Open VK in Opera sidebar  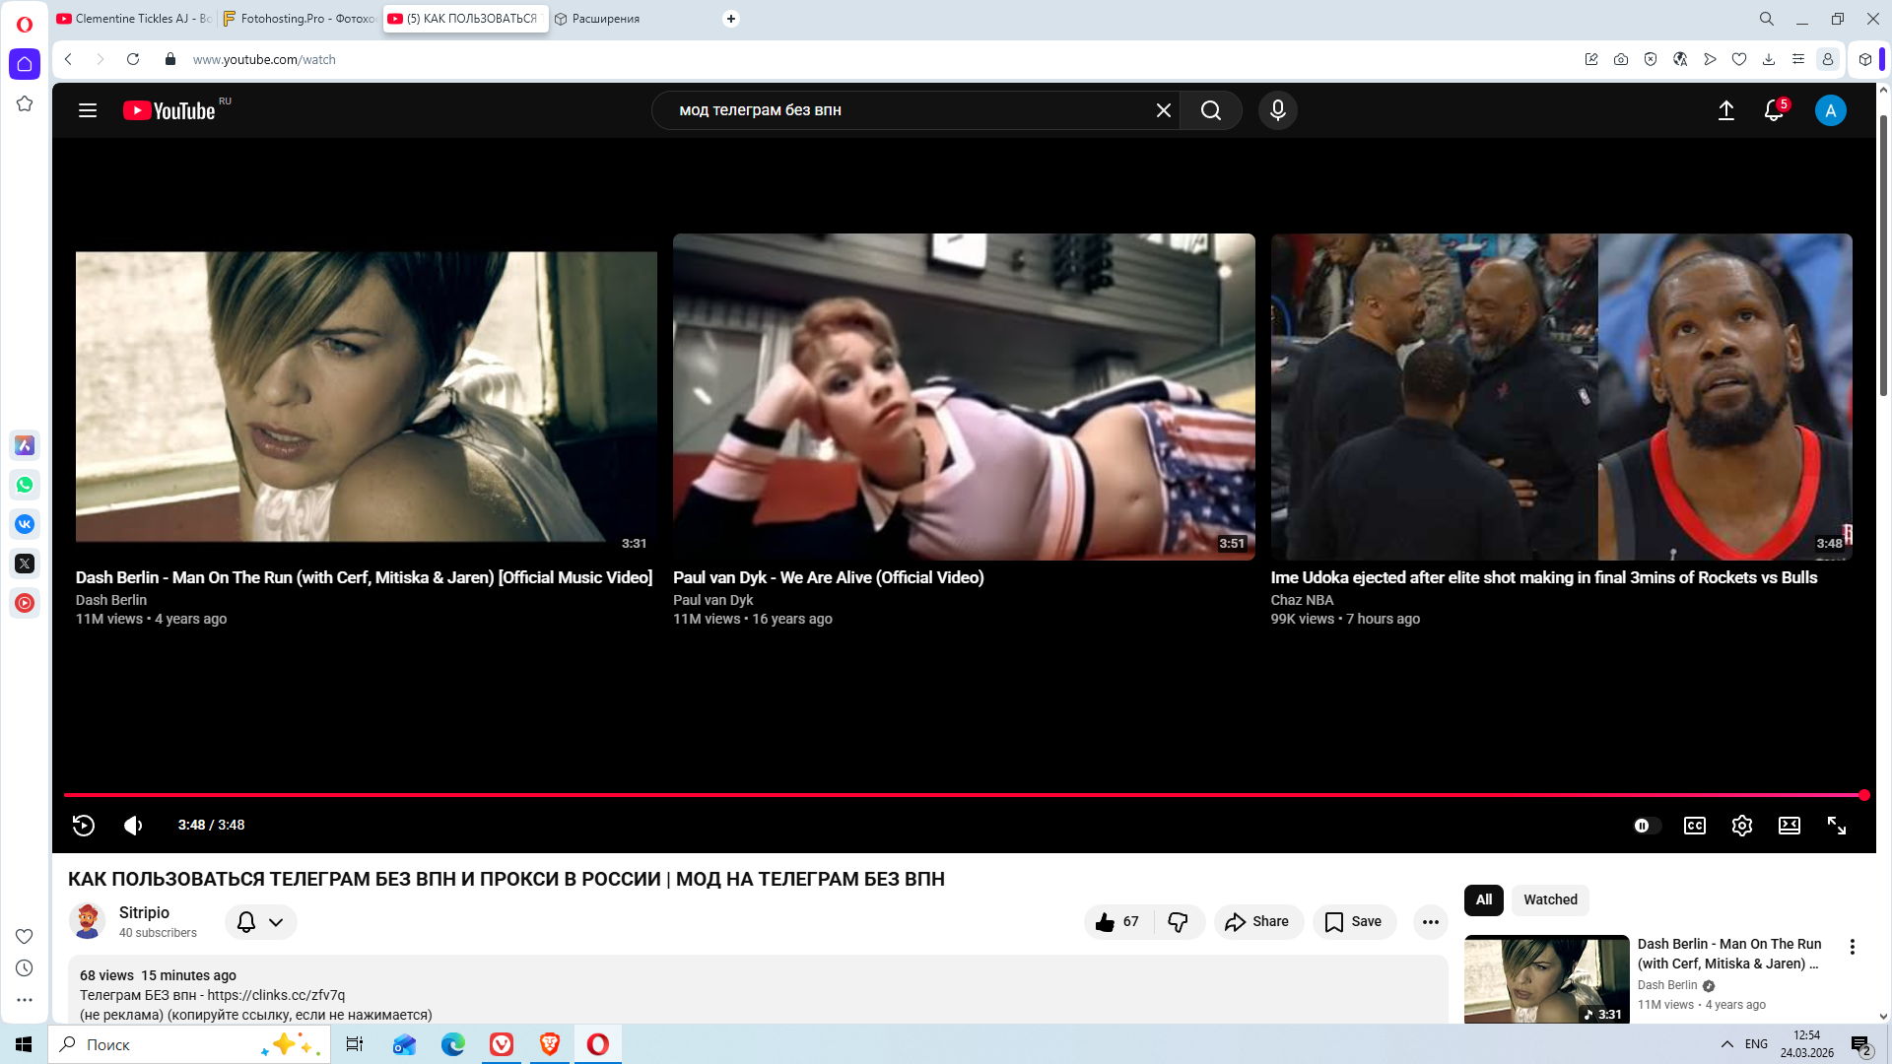tap(25, 524)
